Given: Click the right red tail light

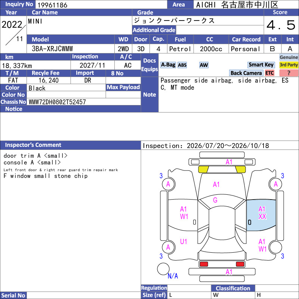Looking at the screenshot, I should point(240,264).
